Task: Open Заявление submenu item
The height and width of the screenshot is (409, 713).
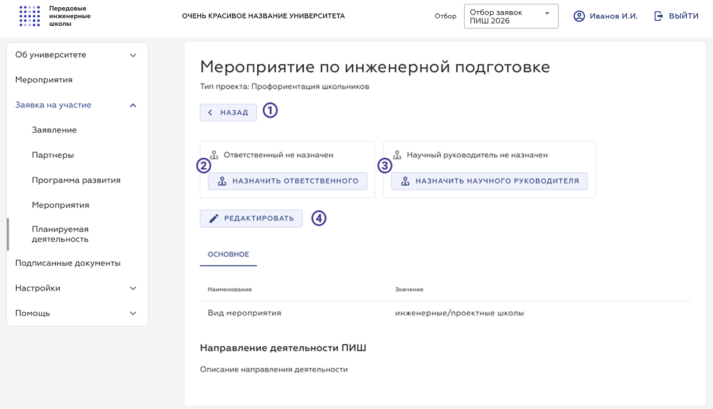Action: (54, 130)
